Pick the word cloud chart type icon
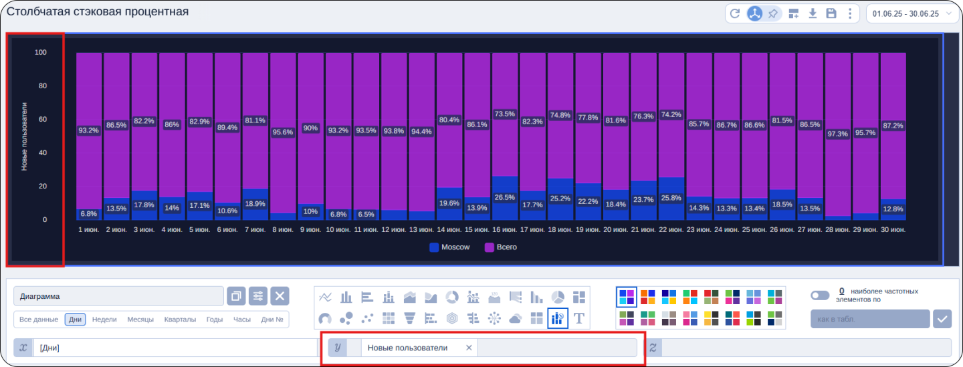963x367 pixels. [x=515, y=318]
